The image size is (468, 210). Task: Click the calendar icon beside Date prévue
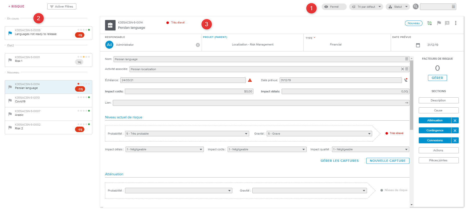(418, 45)
